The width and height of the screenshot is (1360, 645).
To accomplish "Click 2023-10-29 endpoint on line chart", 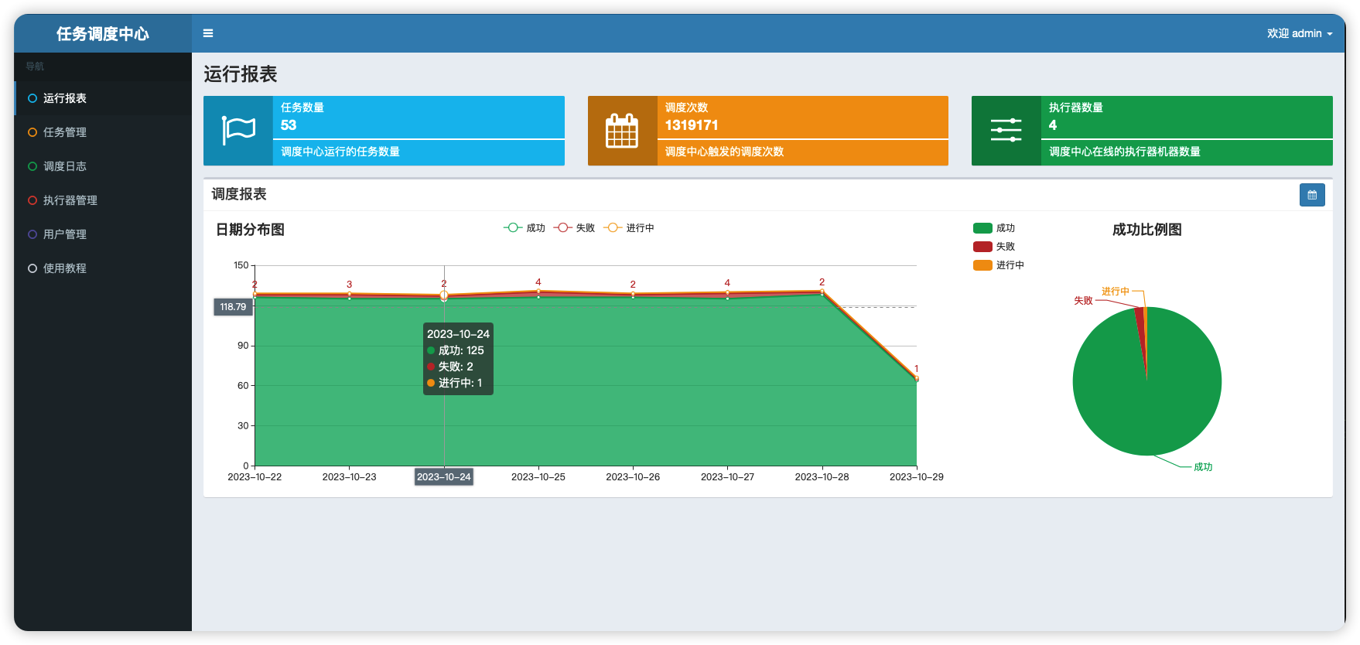I will pos(917,379).
